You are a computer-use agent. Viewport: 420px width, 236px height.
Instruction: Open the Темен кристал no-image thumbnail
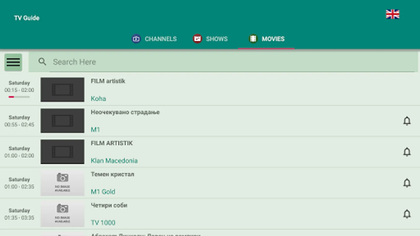[62, 183]
